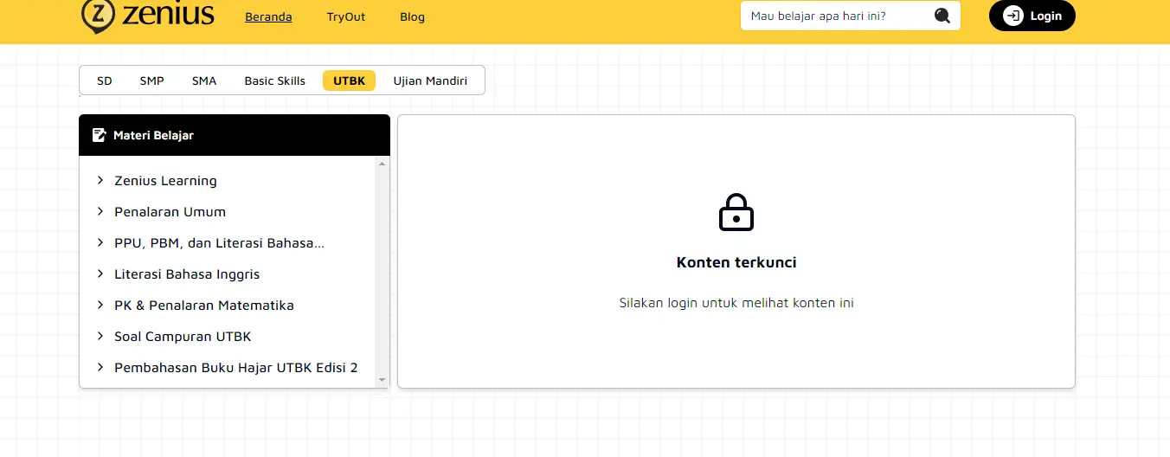Click the material list scrollbar up arrow
This screenshot has height=457, width=1170.
tap(382, 164)
